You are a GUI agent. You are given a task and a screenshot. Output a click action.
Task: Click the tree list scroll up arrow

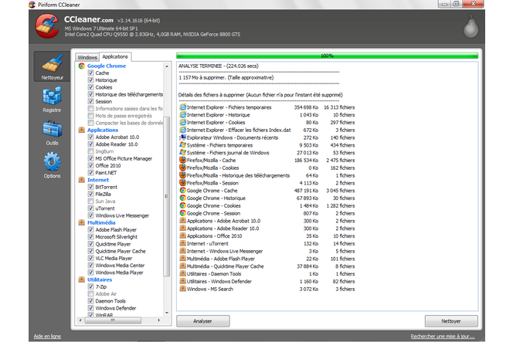coord(167,66)
